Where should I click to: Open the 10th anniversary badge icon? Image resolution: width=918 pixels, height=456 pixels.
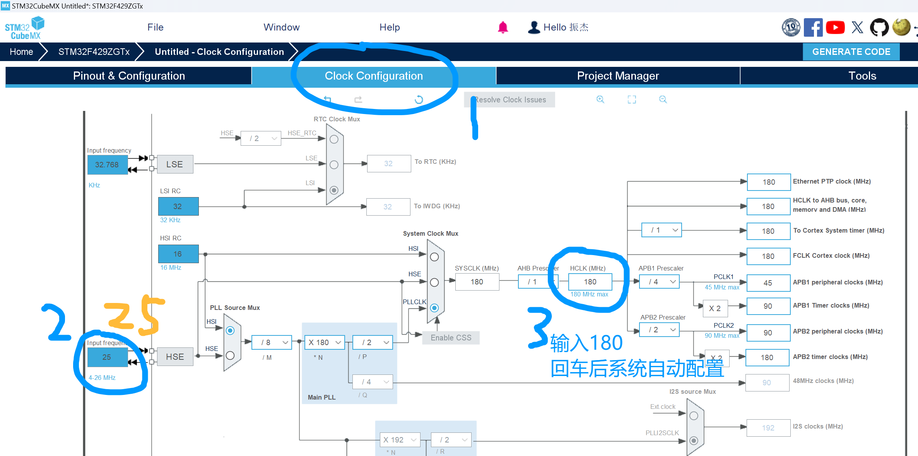coord(791,27)
